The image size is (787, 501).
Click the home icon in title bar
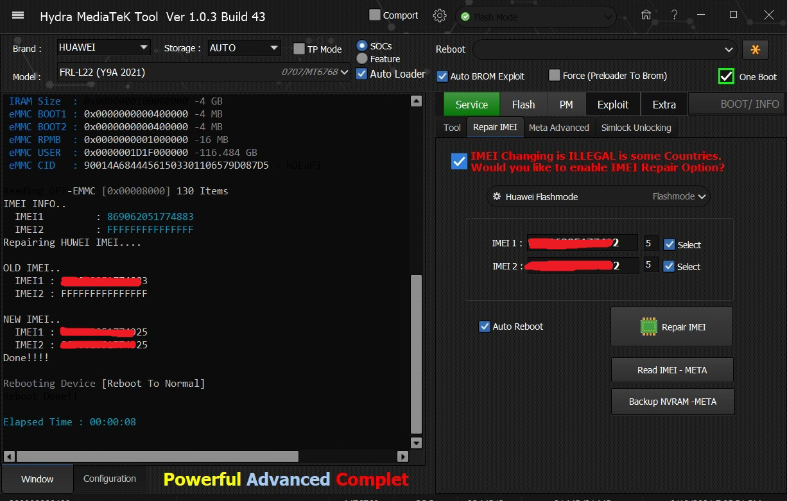pyautogui.click(x=646, y=15)
